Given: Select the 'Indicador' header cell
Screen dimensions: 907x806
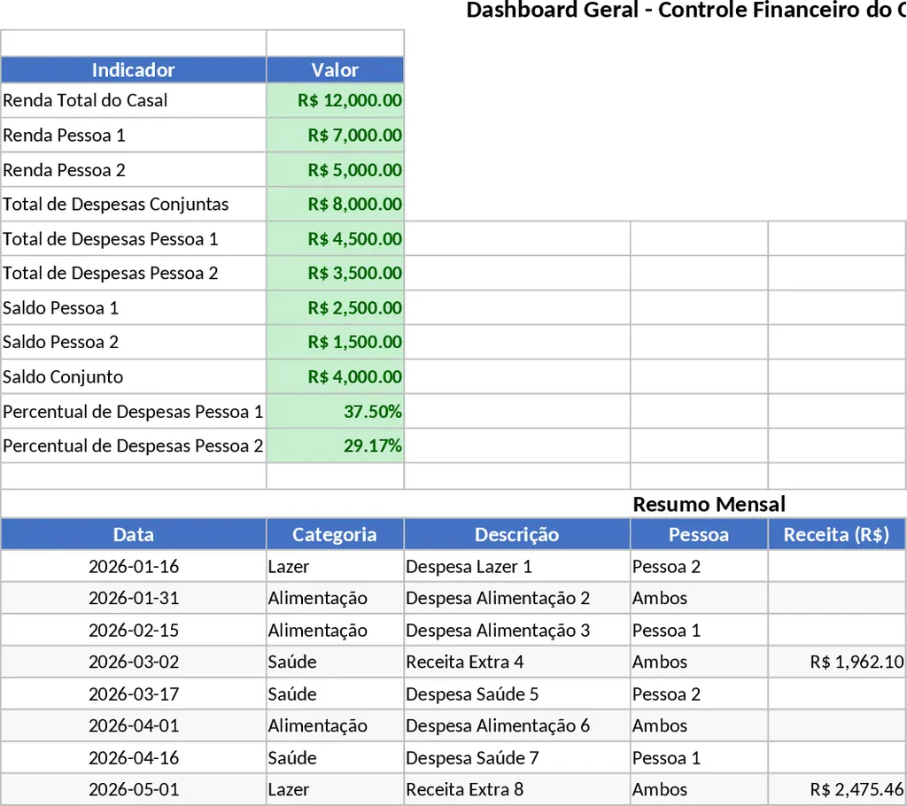Looking at the screenshot, I should 133,70.
